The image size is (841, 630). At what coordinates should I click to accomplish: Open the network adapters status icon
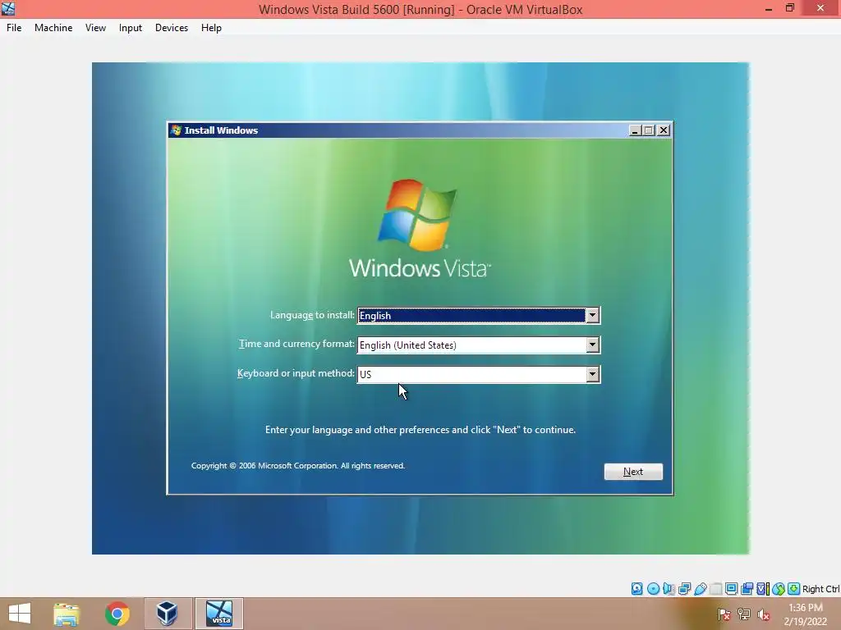[684, 589]
